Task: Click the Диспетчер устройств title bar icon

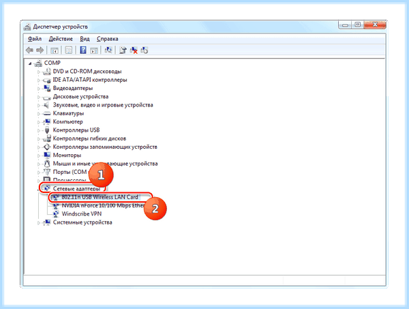Action: (x=27, y=27)
